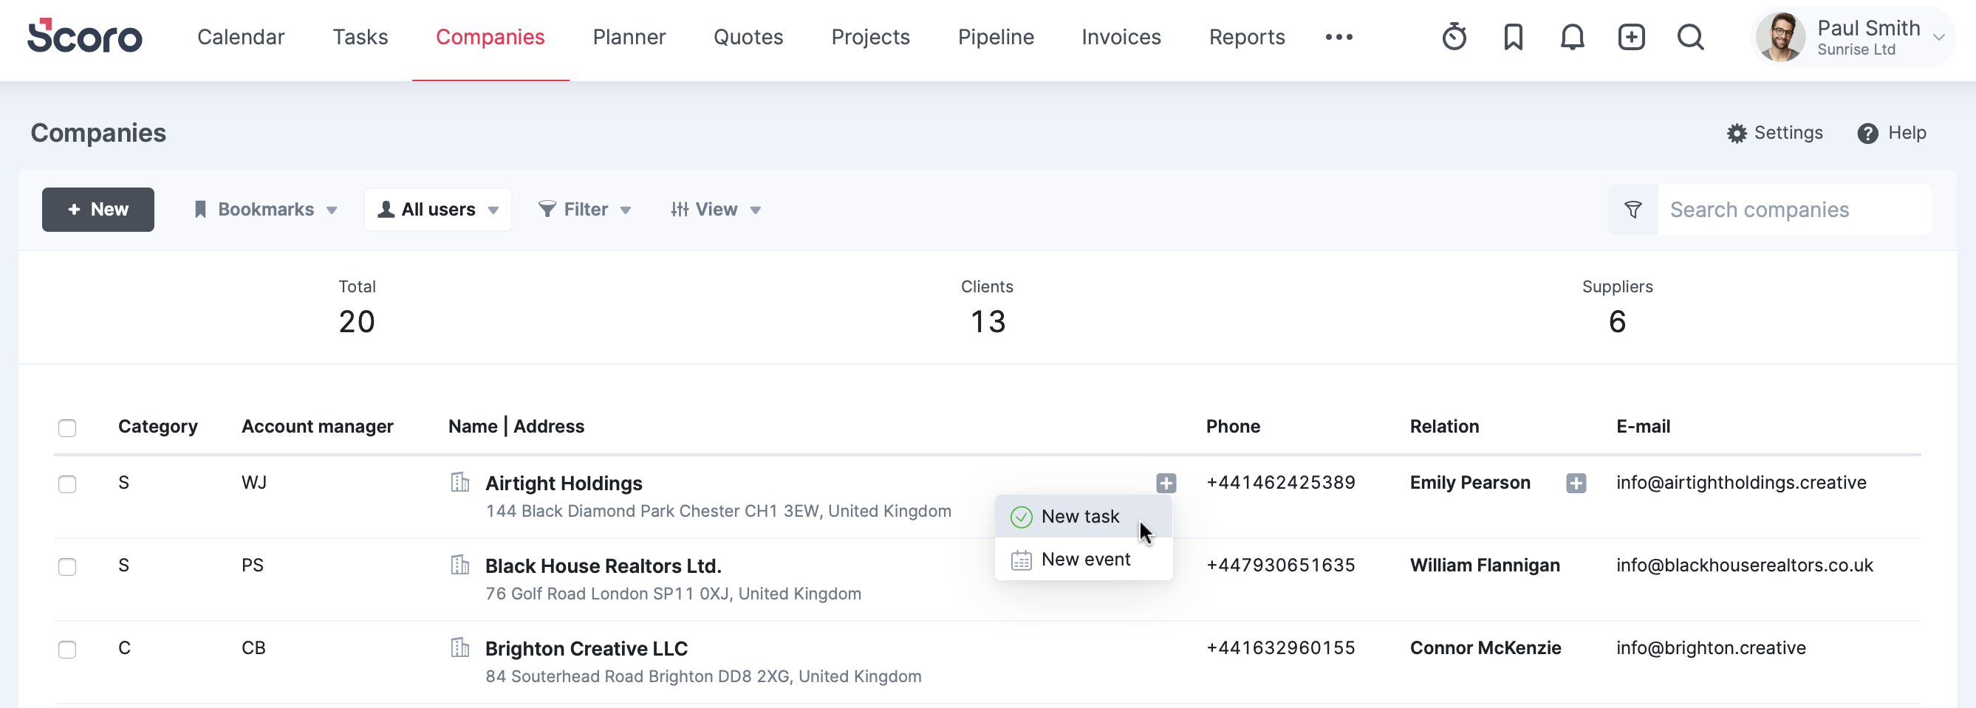
Task: Click the building icon for Airtight Holdings
Action: pyautogui.click(x=460, y=482)
